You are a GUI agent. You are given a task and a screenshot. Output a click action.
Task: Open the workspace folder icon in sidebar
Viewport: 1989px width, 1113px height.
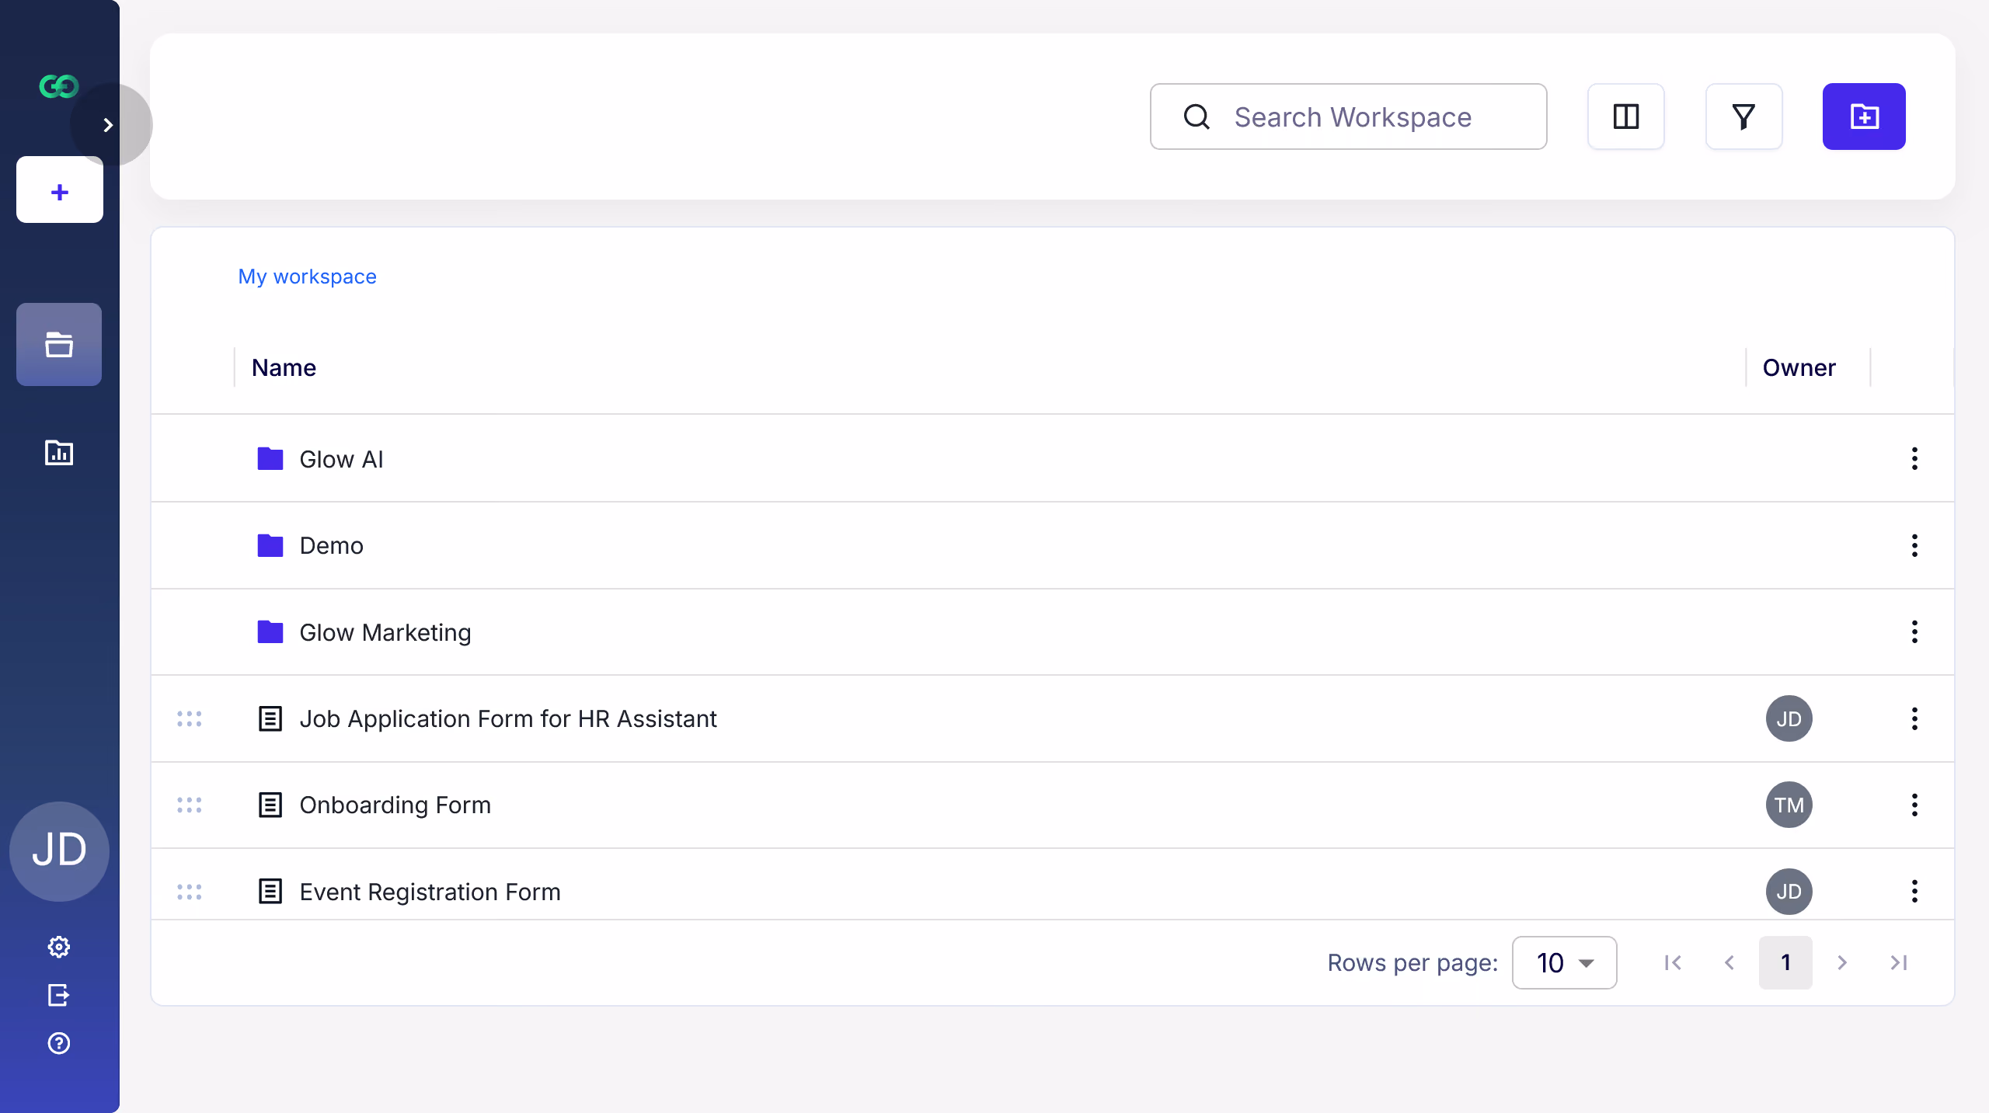click(59, 344)
